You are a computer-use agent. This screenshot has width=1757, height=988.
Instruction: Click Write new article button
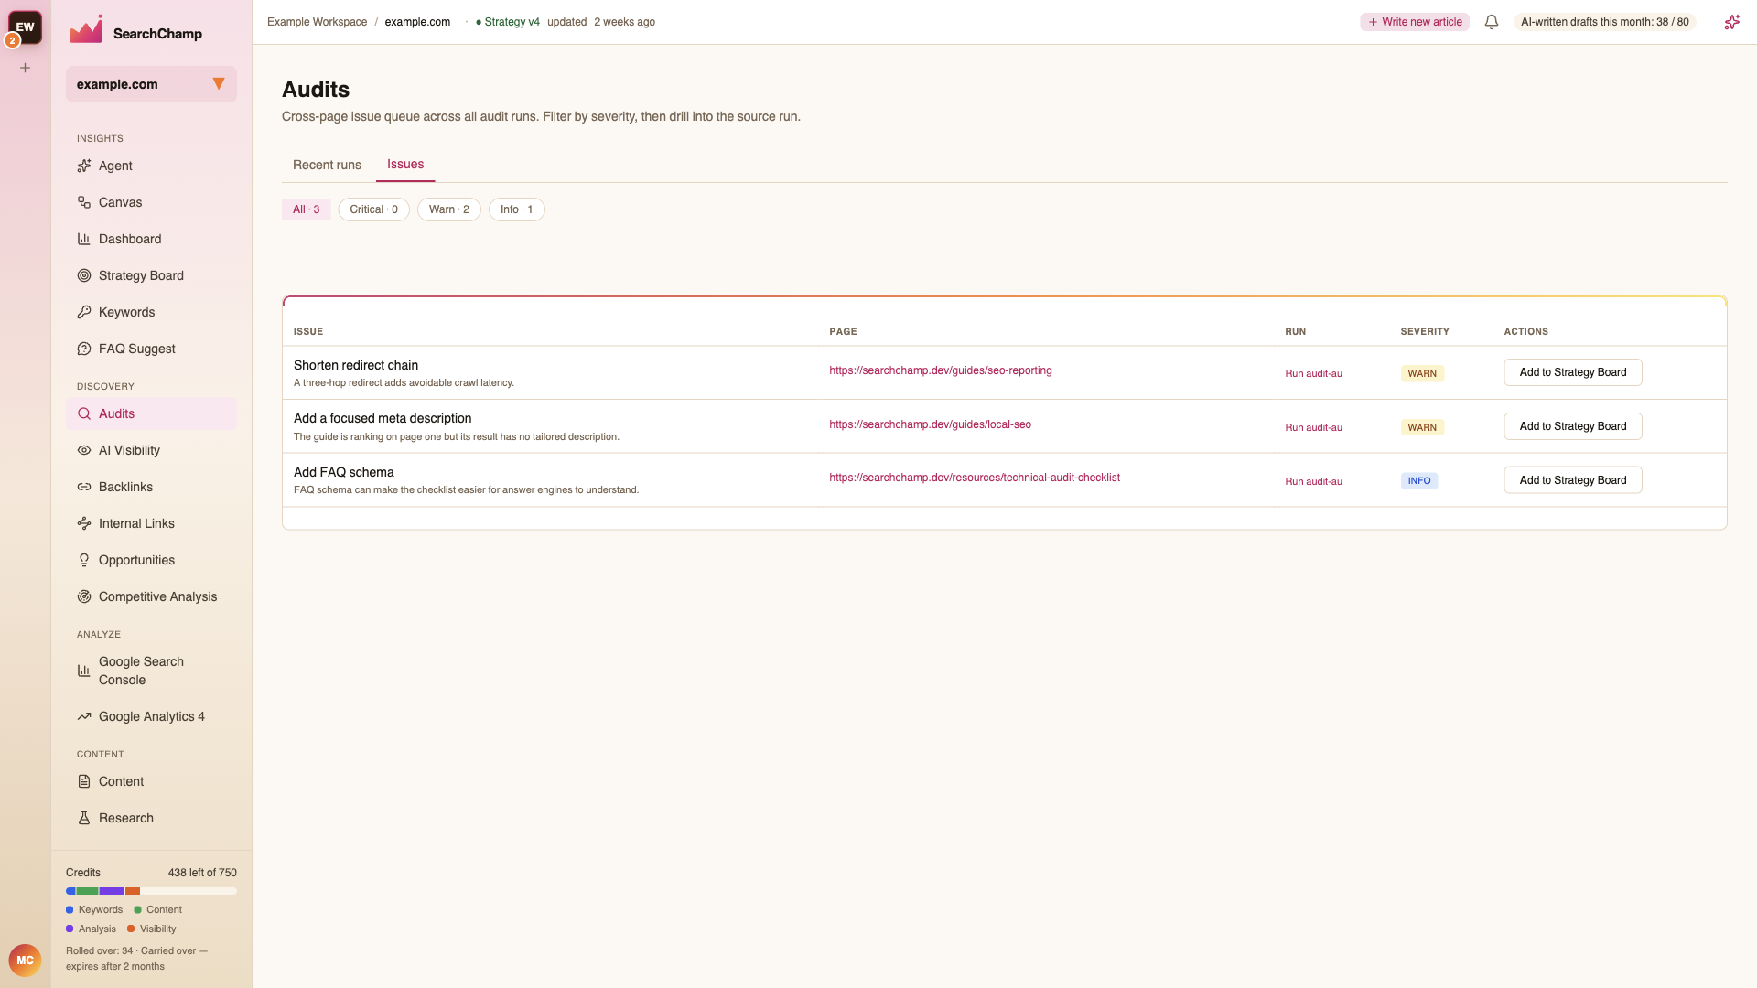pos(1415,22)
